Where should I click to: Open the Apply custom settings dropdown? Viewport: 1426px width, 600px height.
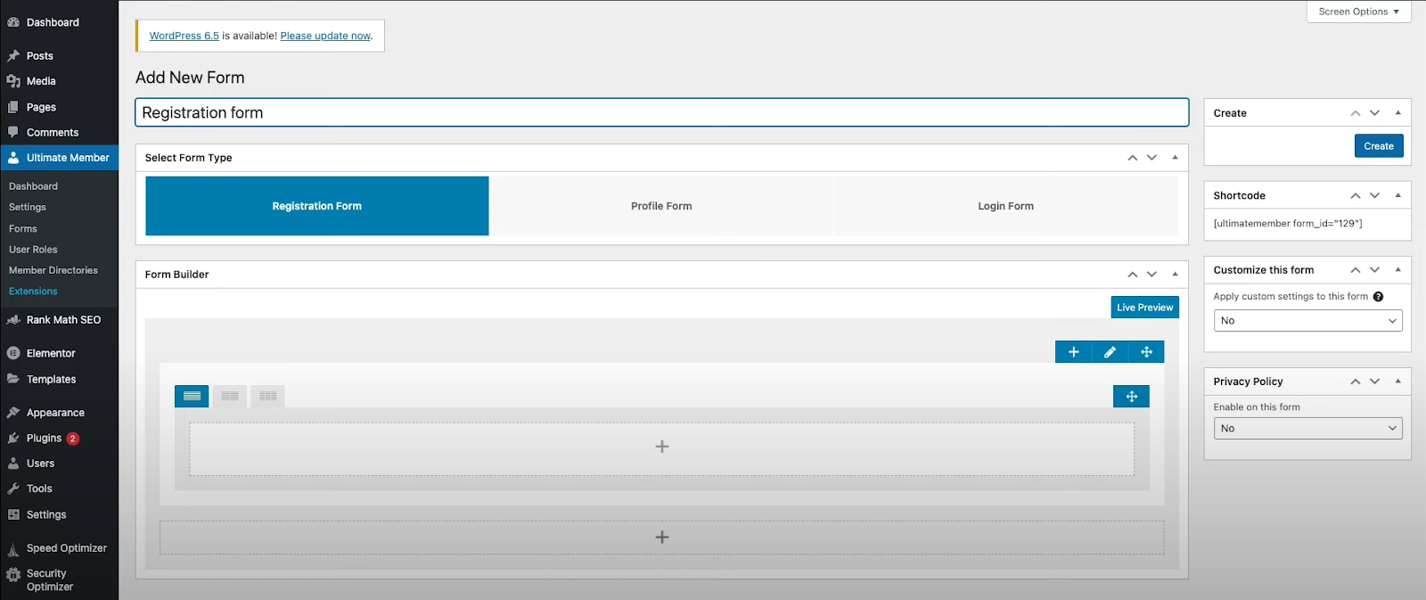point(1307,321)
